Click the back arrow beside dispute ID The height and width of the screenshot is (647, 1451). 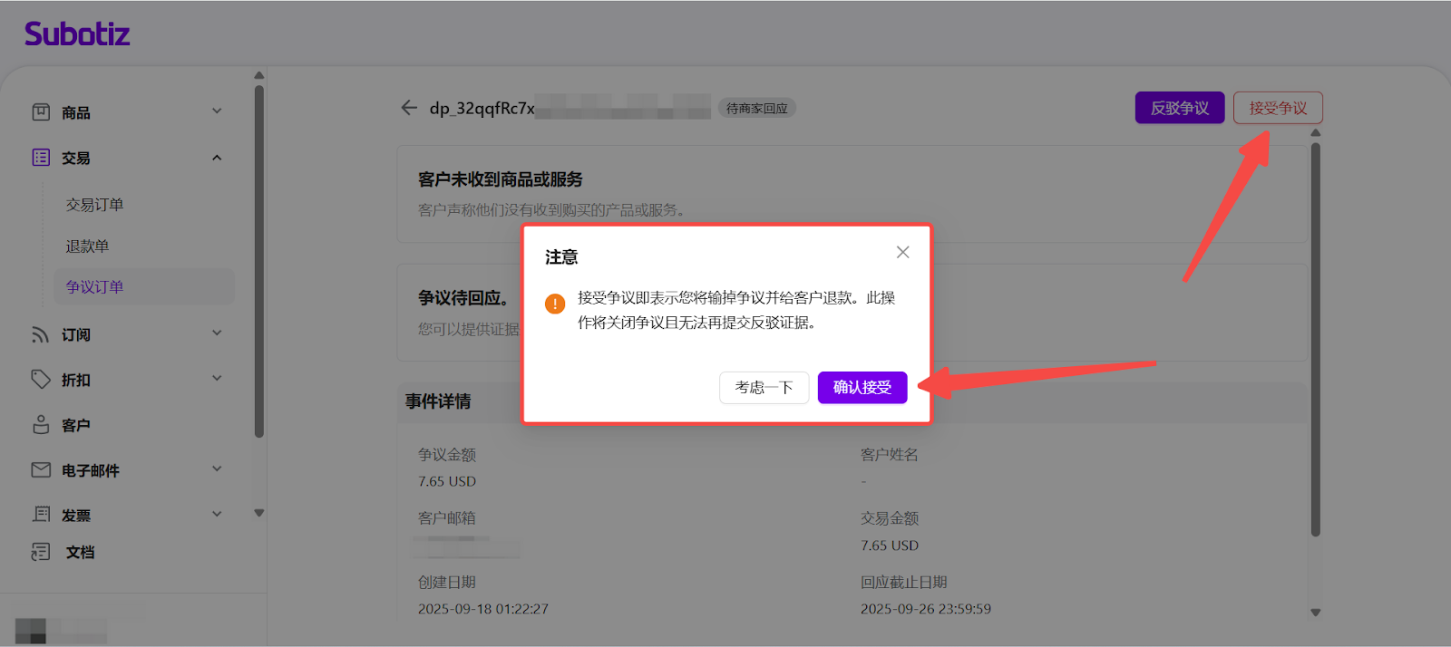coord(409,108)
